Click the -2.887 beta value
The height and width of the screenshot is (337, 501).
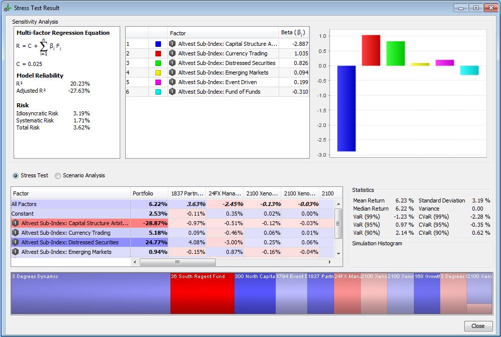300,44
